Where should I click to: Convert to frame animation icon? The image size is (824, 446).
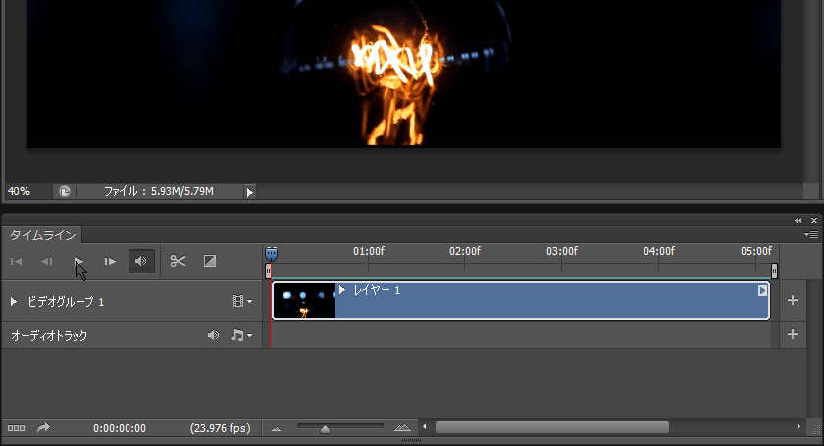click(16, 428)
